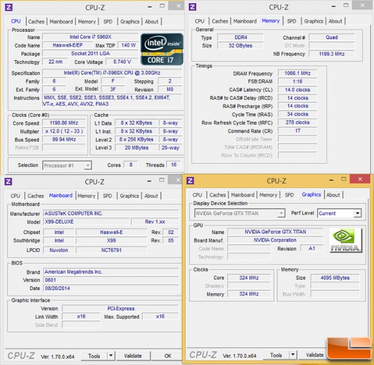Click DRAM Frequency value 1066.1 MHz
Image resolution: width=374 pixels, height=365 pixels.
tap(297, 73)
